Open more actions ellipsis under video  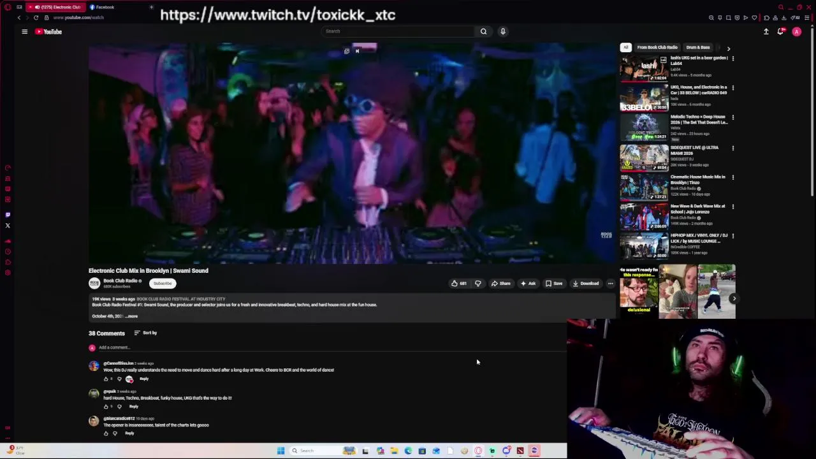(x=610, y=284)
